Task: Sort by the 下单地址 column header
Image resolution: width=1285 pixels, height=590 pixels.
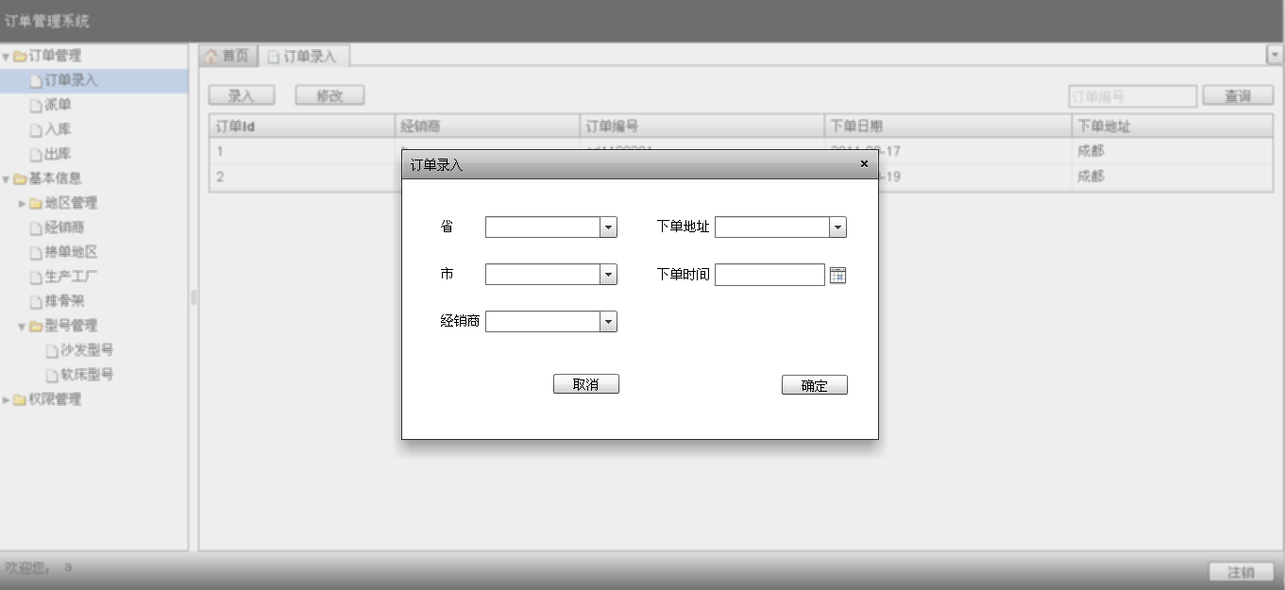Action: pyautogui.click(x=1173, y=126)
